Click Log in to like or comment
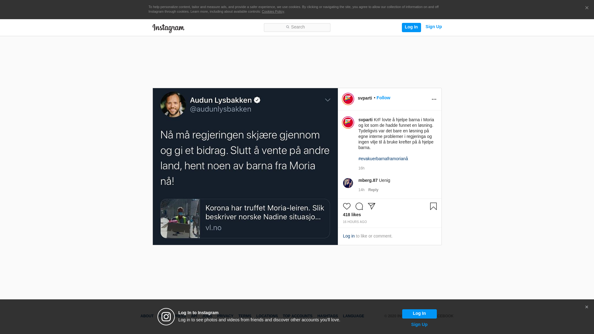Screen dimensions: 594x334 coord(349,236)
